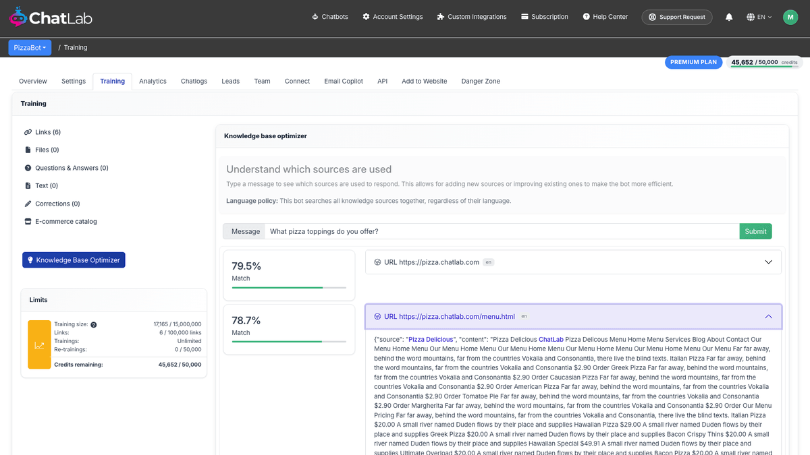Click the Text file icon
Image resolution: width=810 pixels, height=455 pixels.
28,185
